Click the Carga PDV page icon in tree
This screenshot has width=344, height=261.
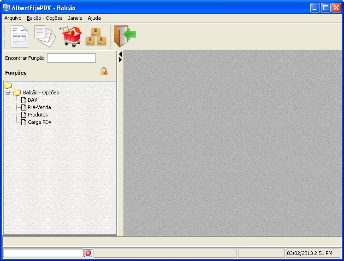(x=24, y=122)
